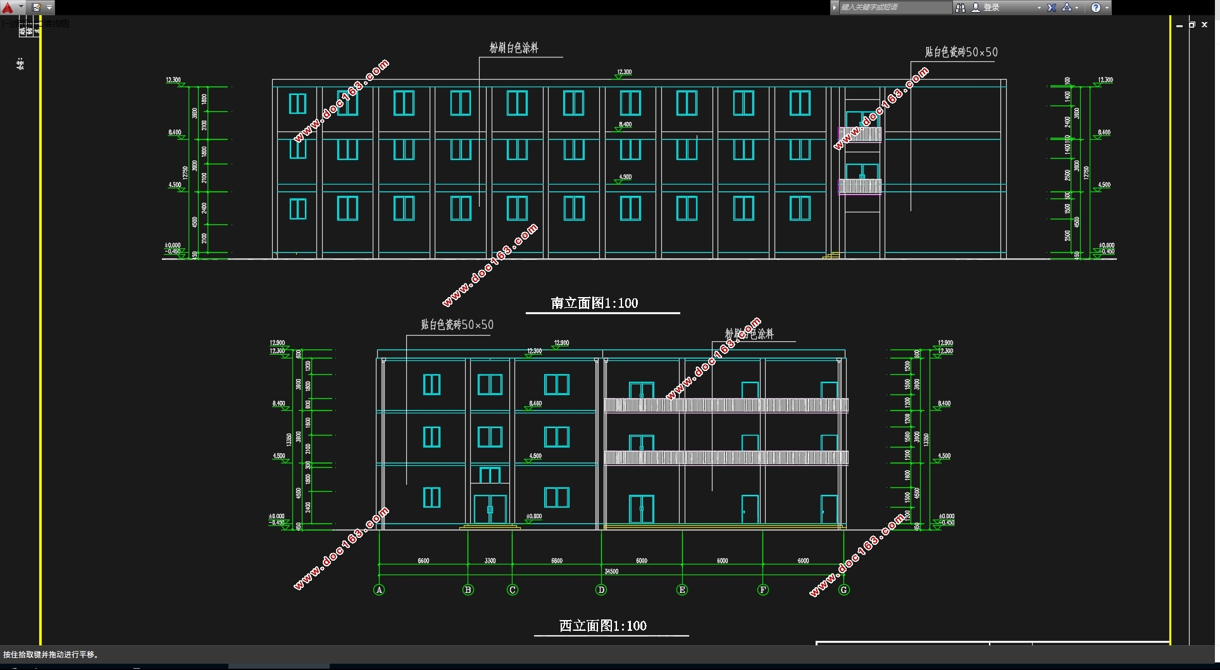Select the 南立面图1:100 title text

(x=594, y=303)
